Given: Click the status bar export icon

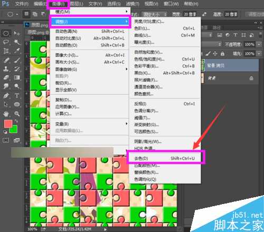Looking at the screenshot, I should click(x=43, y=229).
